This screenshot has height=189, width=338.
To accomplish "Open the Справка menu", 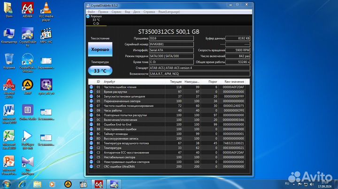I will (149, 12).
